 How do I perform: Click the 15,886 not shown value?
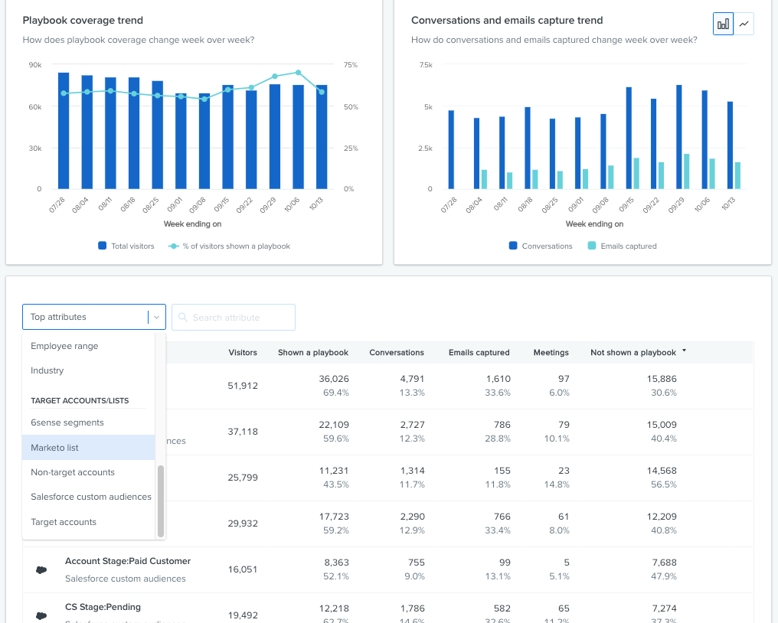(x=662, y=379)
